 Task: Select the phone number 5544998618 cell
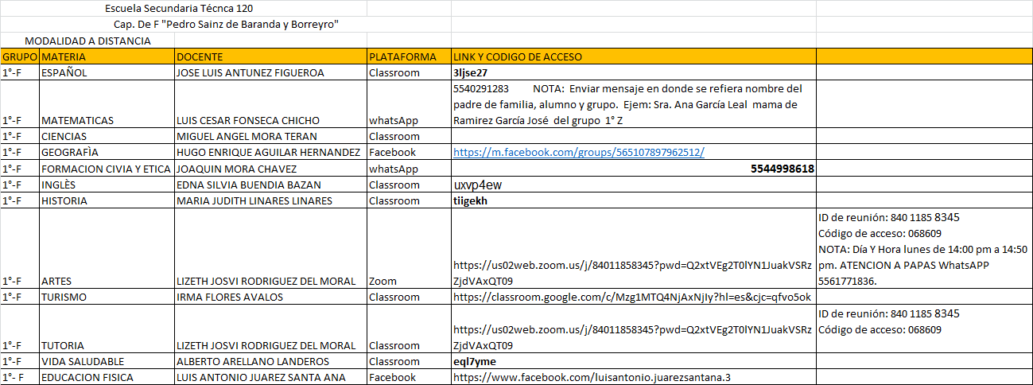[633, 169]
